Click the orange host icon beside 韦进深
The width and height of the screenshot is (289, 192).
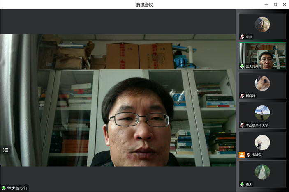[242, 155]
